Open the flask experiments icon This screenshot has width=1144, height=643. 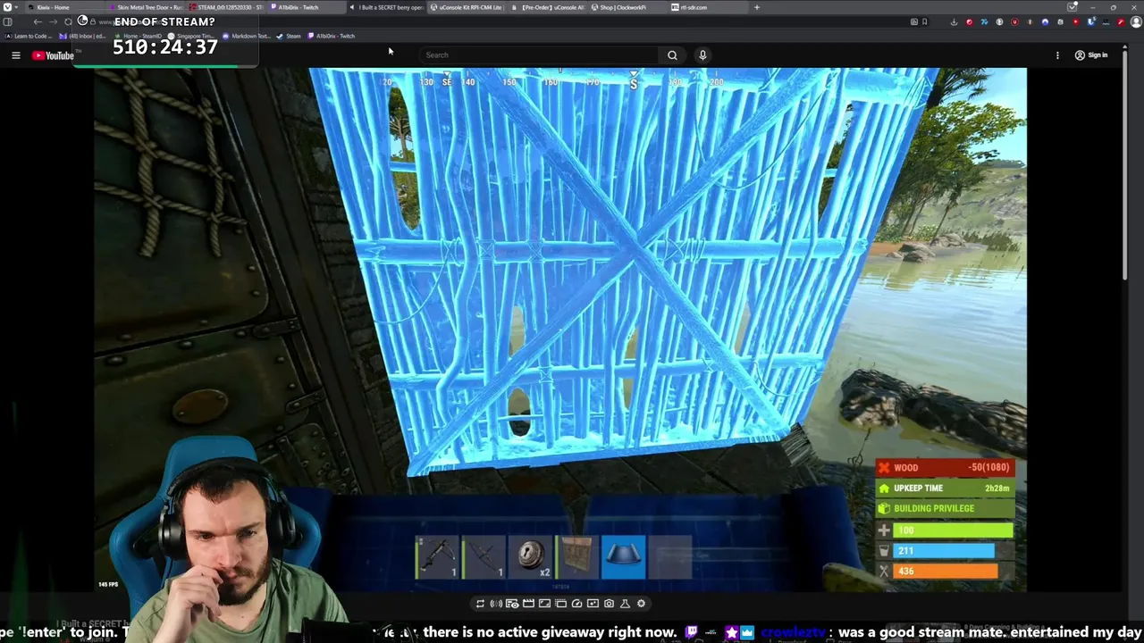(625, 604)
